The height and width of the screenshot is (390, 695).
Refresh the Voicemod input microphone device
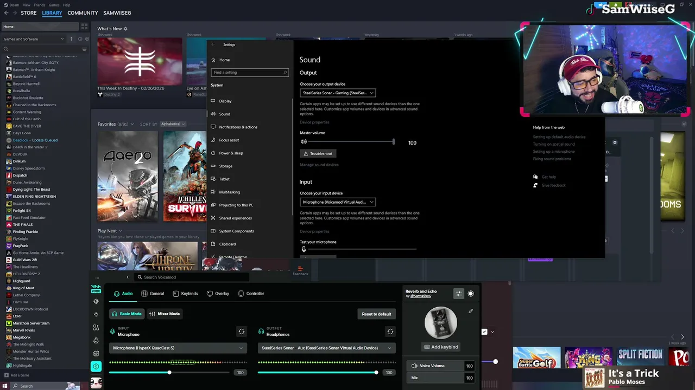tap(242, 331)
